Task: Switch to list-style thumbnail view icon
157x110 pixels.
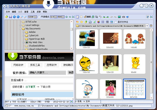Action: click(x=103, y=22)
